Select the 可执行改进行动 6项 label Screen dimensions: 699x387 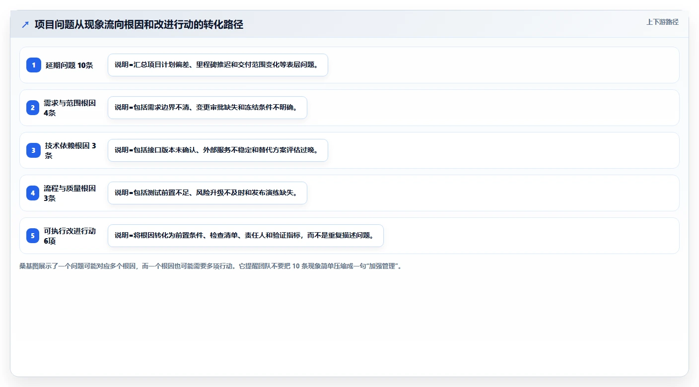coord(70,236)
